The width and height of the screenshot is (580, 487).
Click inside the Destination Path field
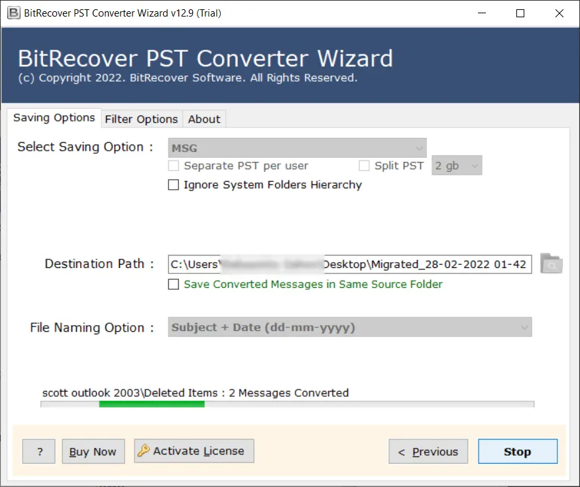click(350, 265)
